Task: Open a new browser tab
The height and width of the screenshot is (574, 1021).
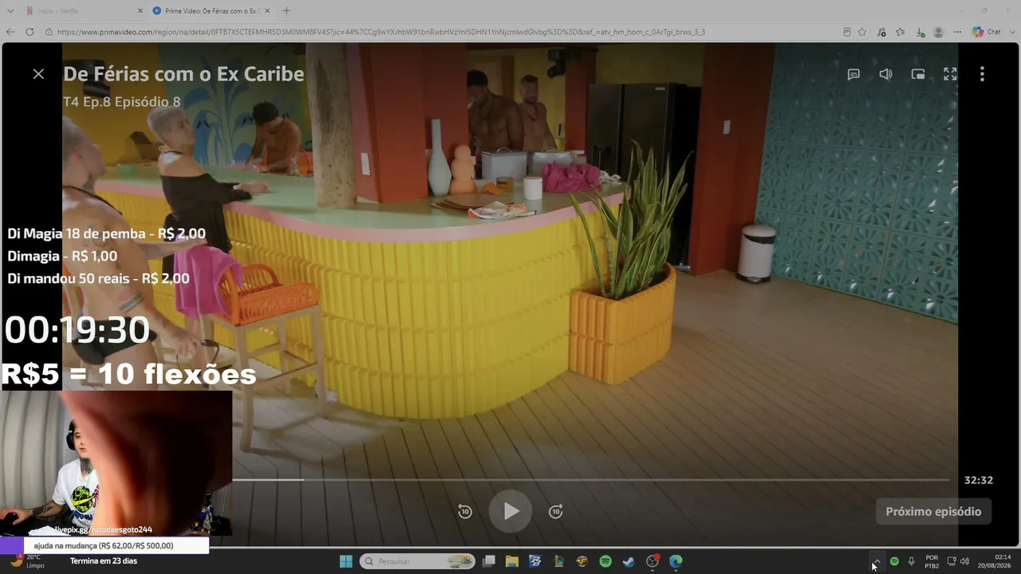Action: (x=286, y=10)
